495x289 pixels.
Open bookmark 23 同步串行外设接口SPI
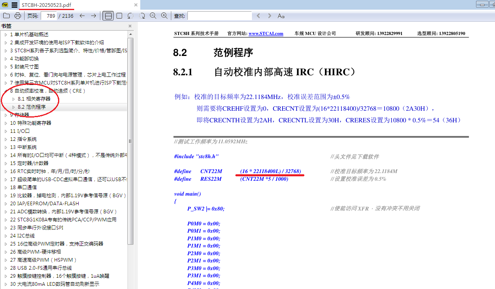coord(37,227)
